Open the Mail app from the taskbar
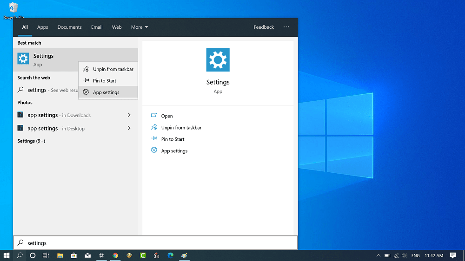Screen dimensions: 465x261 click(x=87, y=255)
